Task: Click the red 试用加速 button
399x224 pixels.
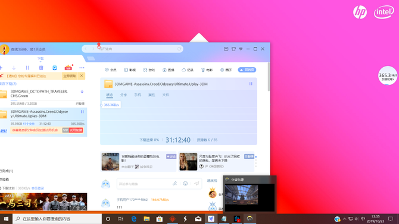Action: [76, 130]
